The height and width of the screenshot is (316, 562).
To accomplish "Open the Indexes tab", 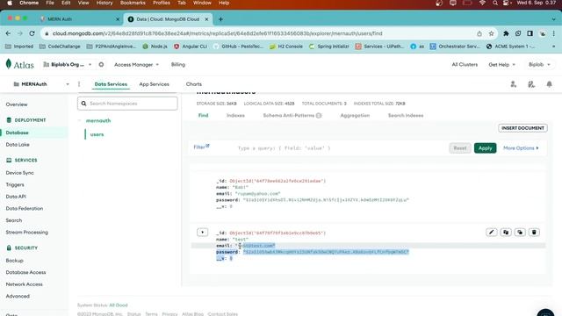I will [235, 115].
